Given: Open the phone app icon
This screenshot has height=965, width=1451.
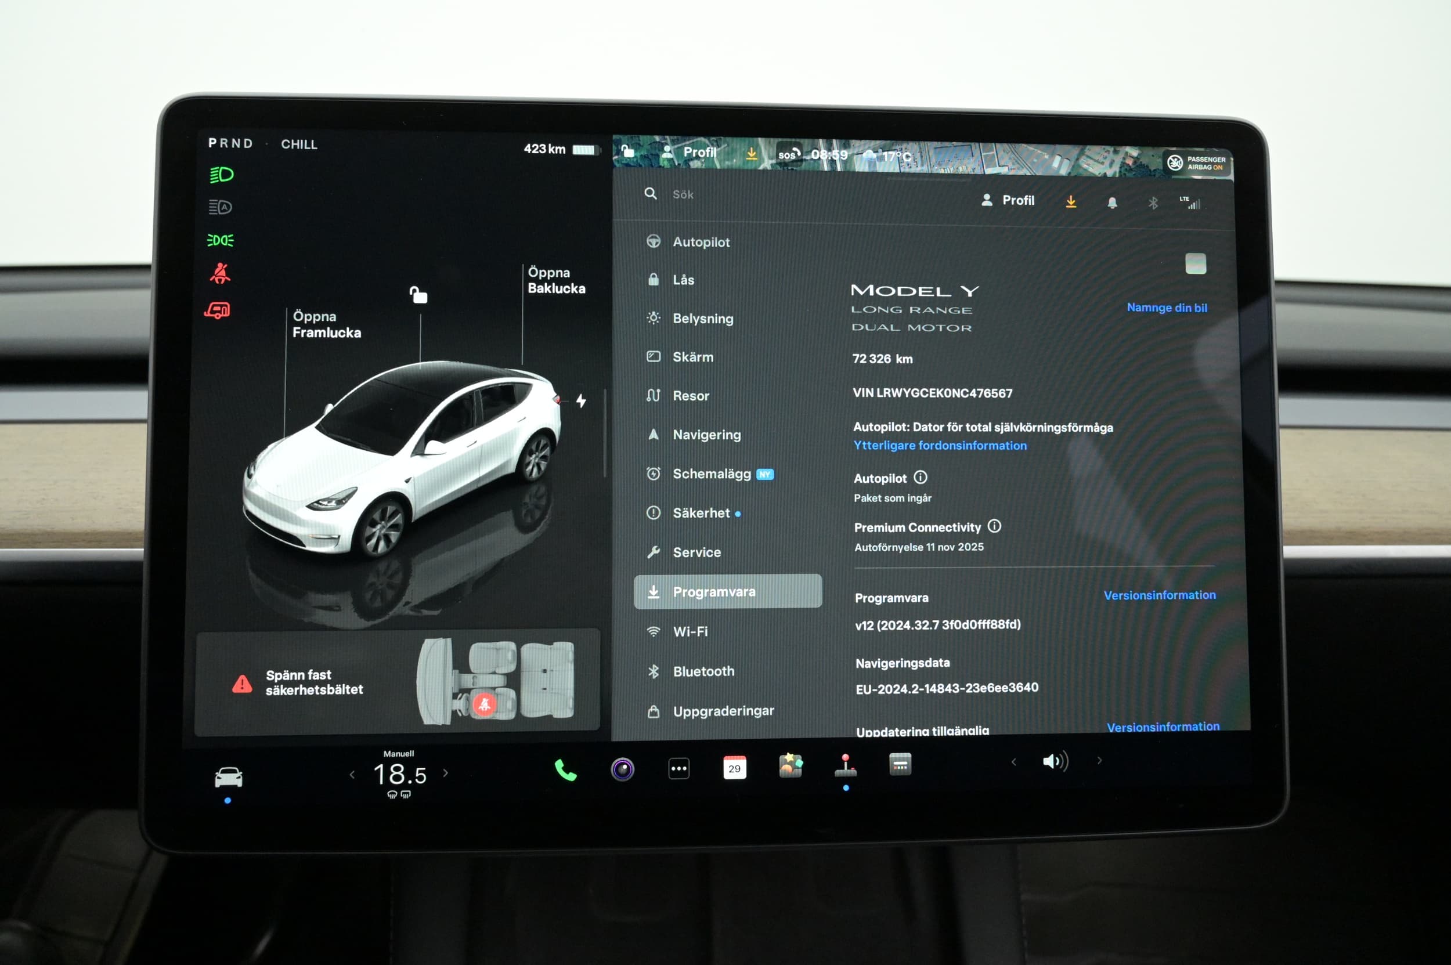Looking at the screenshot, I should point(565,770).
